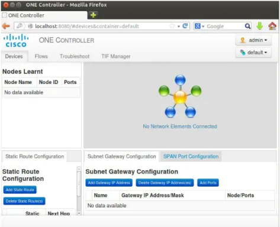Click the No Network Elements Connected text
280x227 pixels.
point(180,127)
